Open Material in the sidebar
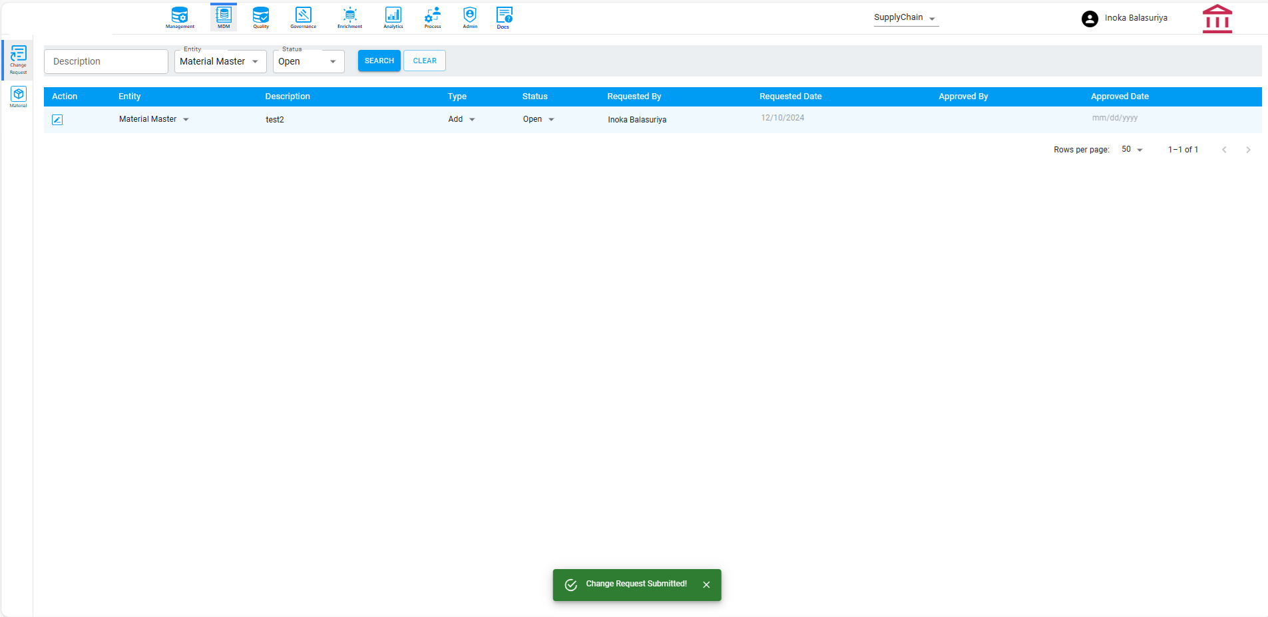This screenshot has width=1268, height=617. 19,97
